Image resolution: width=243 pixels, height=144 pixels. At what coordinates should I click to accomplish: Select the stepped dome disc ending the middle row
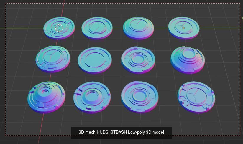188,60
